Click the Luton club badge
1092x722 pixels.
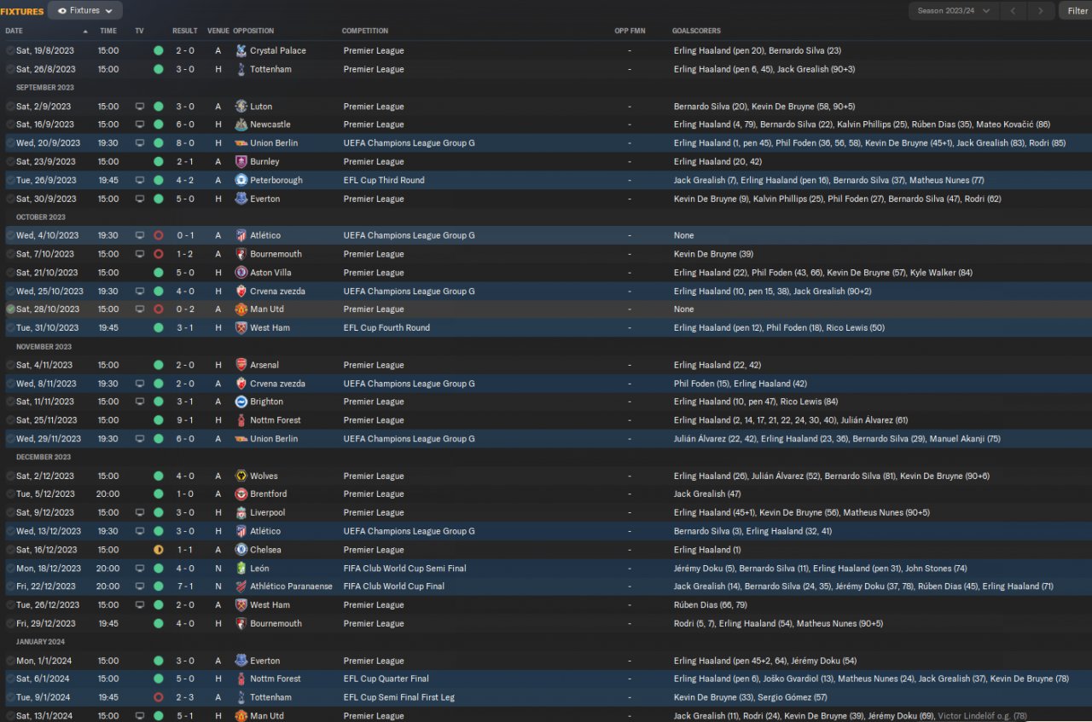coord(241,107)
